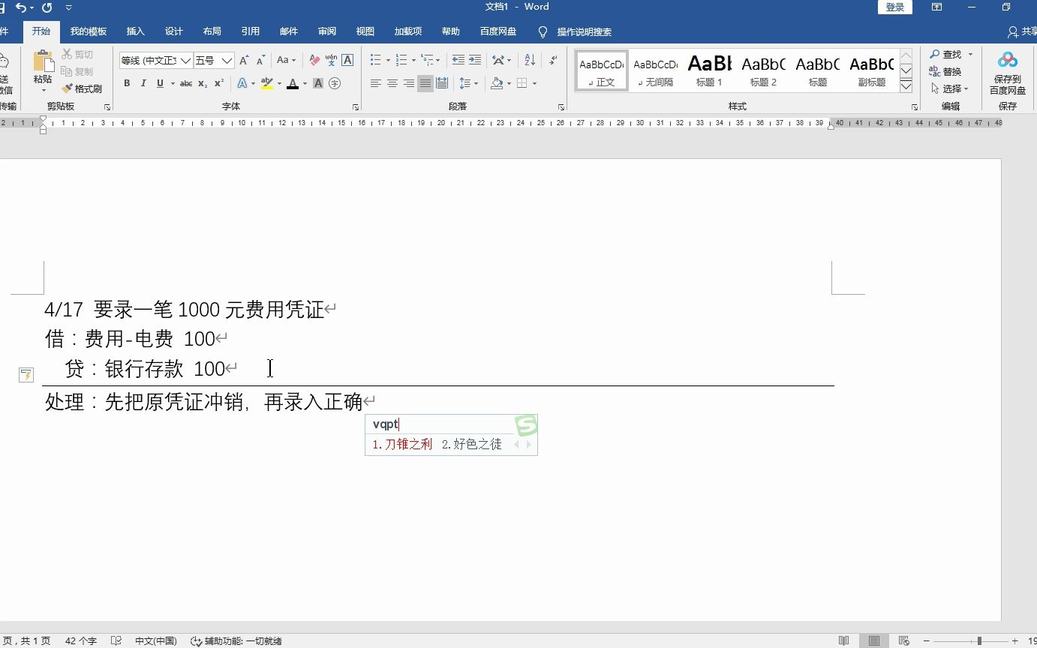Select the 副标题 style thumbnail
1037x648 pixels.
870,71
